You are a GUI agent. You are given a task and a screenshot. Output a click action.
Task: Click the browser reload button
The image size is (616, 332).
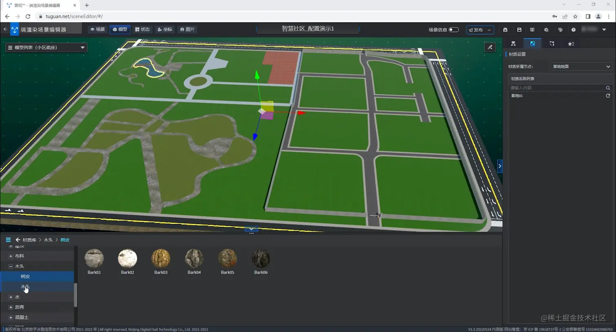pos(28,16)
